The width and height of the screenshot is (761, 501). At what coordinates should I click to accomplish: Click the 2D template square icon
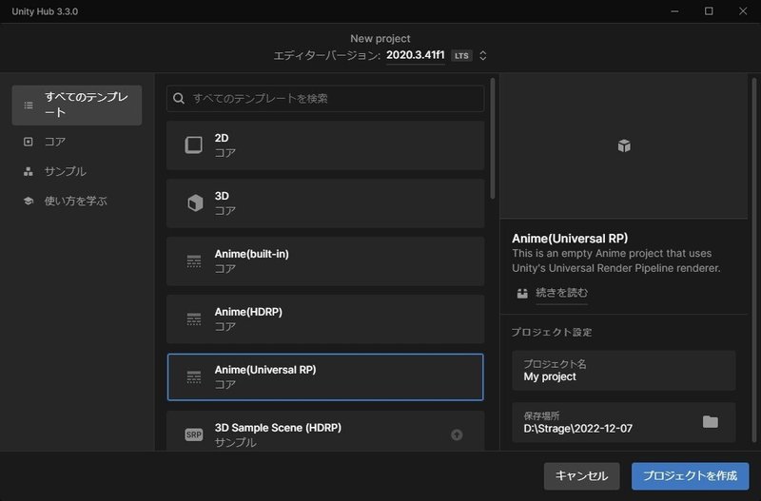pyautogui.click(x=194, y=145)
